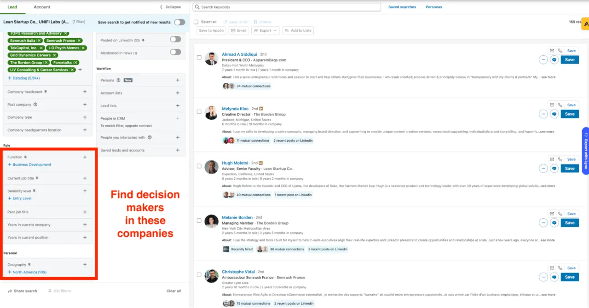The image size is (589, 308).
Task: Remove The Borden Group company tag
Action: [x=46, y=63]
